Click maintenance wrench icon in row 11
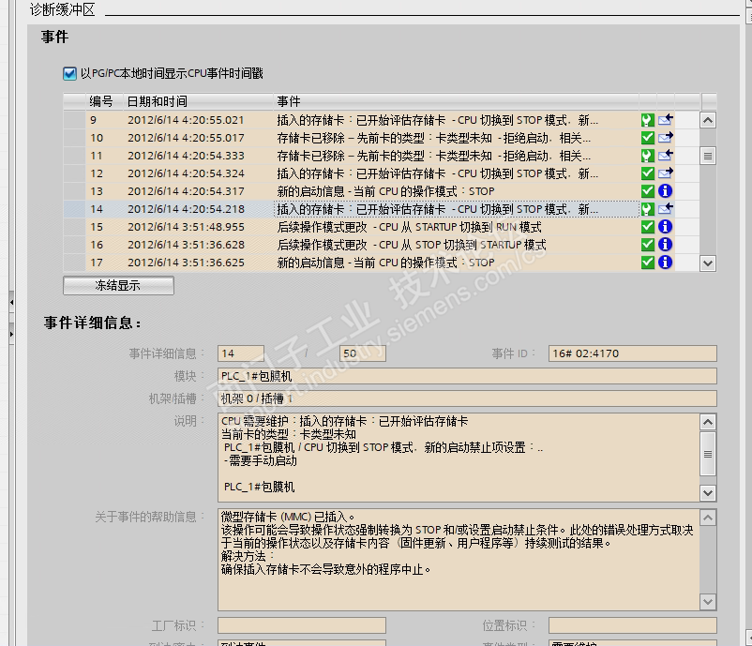The width and height of the screenshot is (752, 646). (x=647, y=156)
